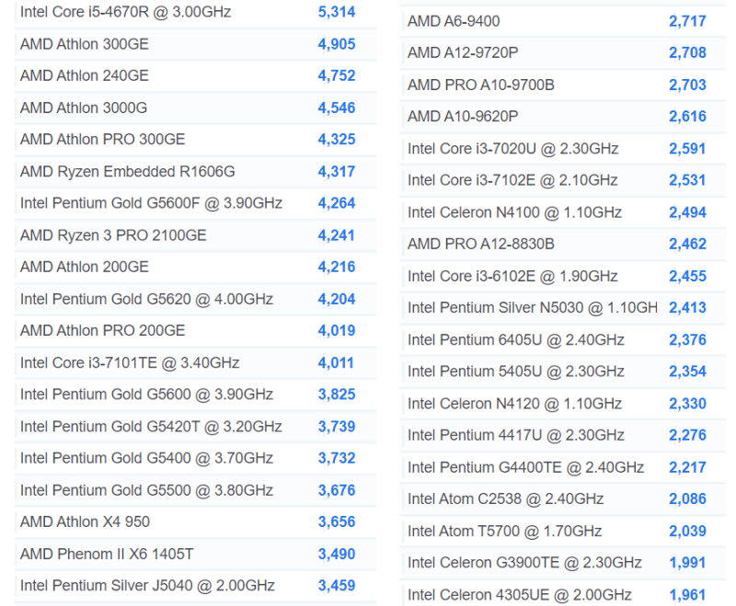736x606 pixels.
Task: Select Intel Pentium 5405U @ 2.30GHz
Action: click(x=516, y=372)
